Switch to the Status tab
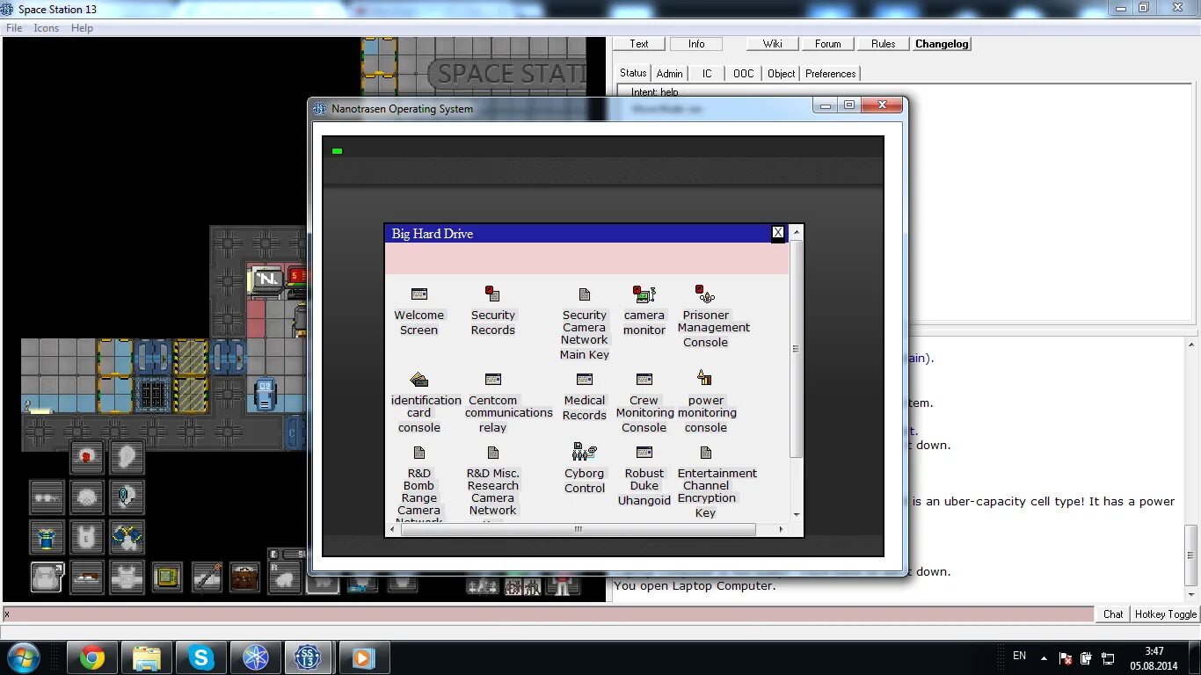The height and width of the screenshot is (675, 1201). (x=633, y=73)
